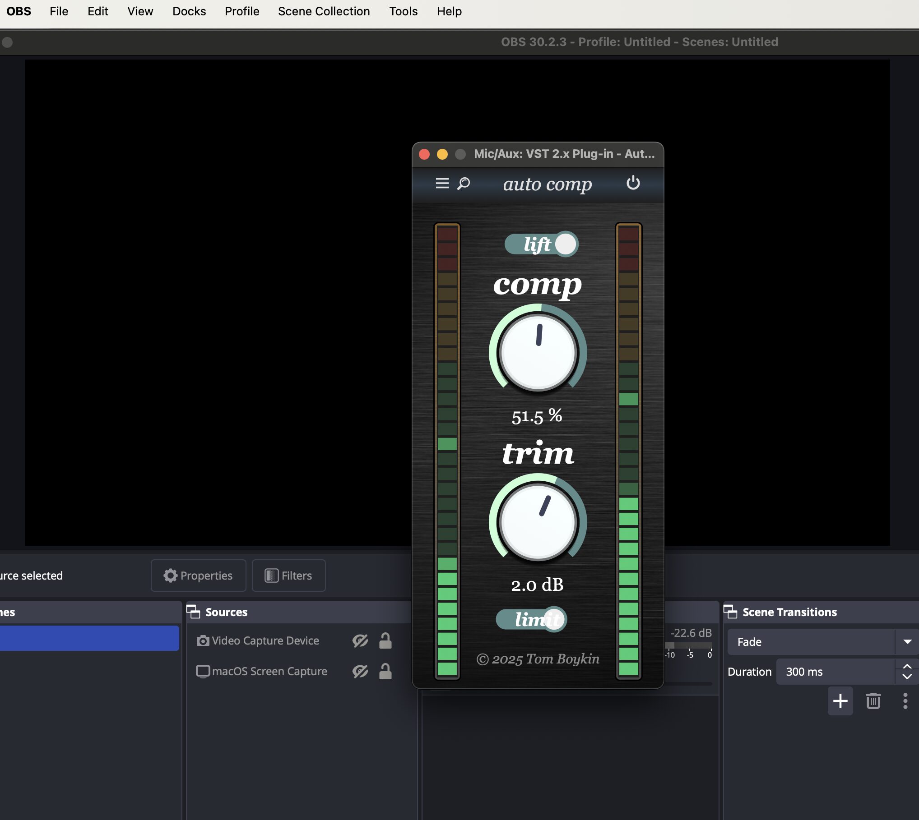
Task: Click the auto comp plugin title
Action: 547,184
